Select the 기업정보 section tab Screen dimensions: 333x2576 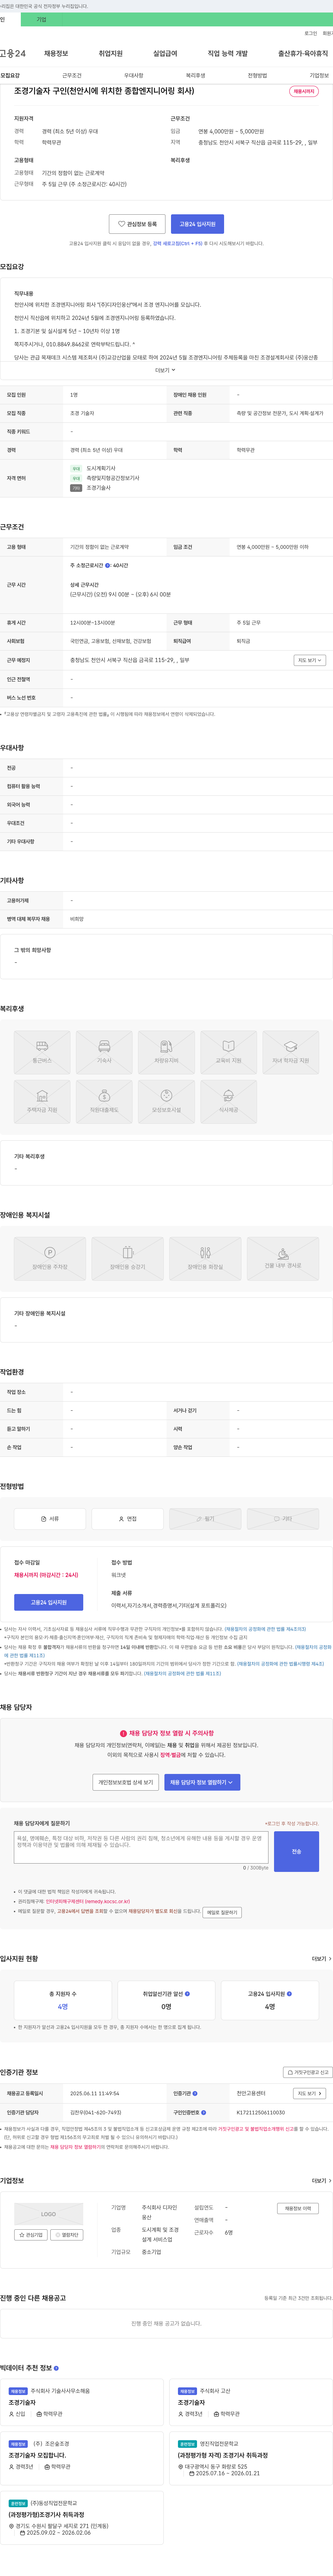click(319, 75)
